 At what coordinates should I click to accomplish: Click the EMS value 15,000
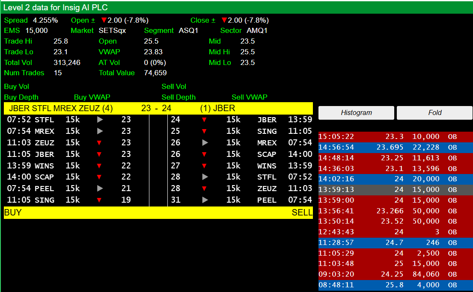[36, 31]
